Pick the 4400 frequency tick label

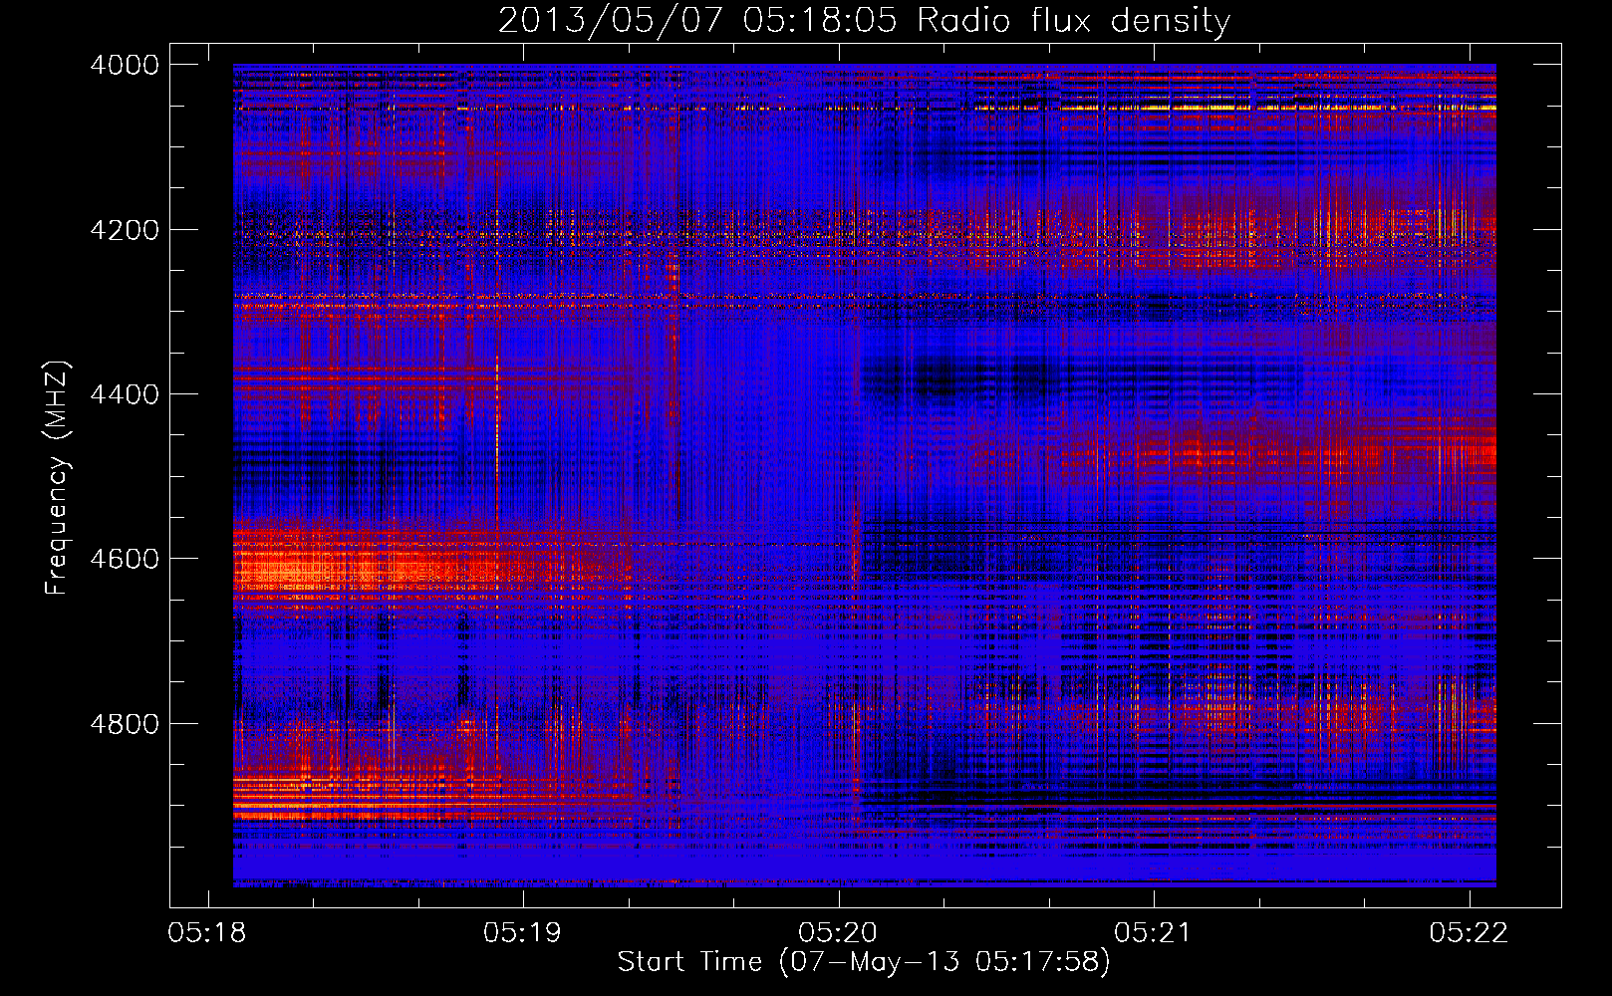click(125, 394)
